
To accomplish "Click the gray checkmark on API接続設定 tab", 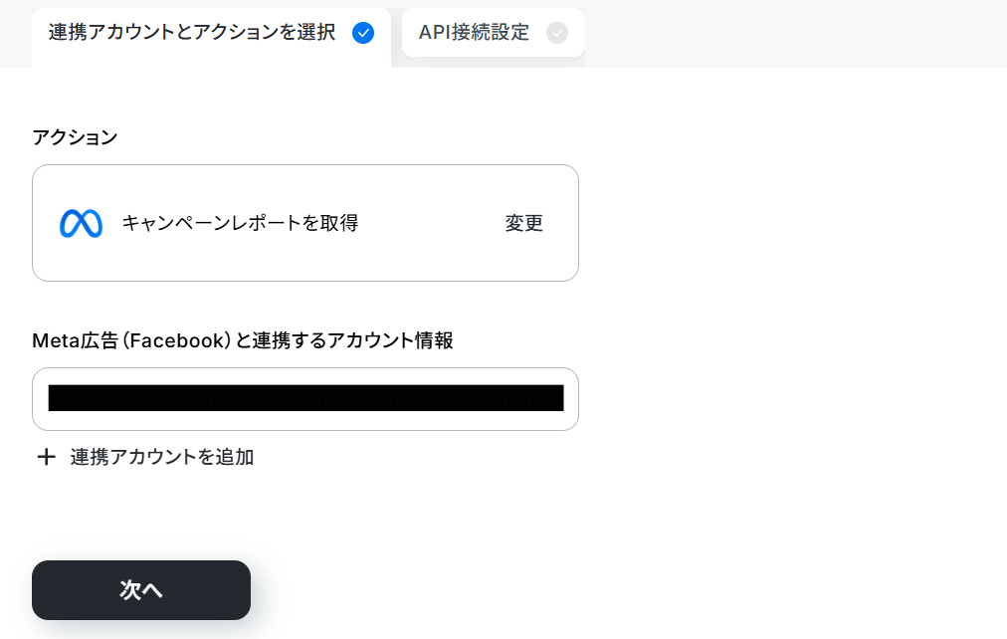I will tap(557, 33).
